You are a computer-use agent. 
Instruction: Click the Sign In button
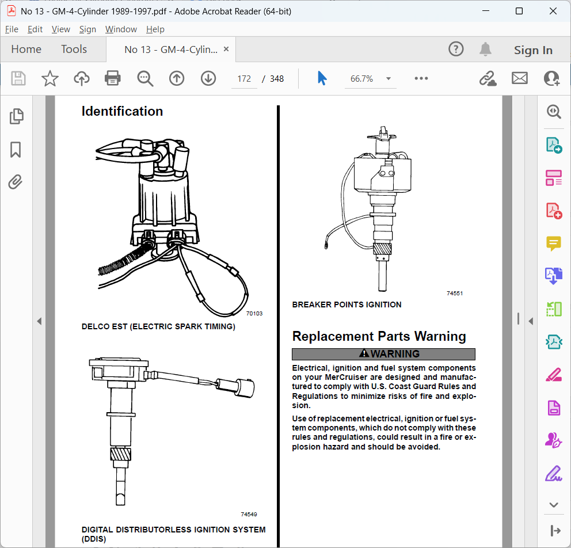click(533, 50)
